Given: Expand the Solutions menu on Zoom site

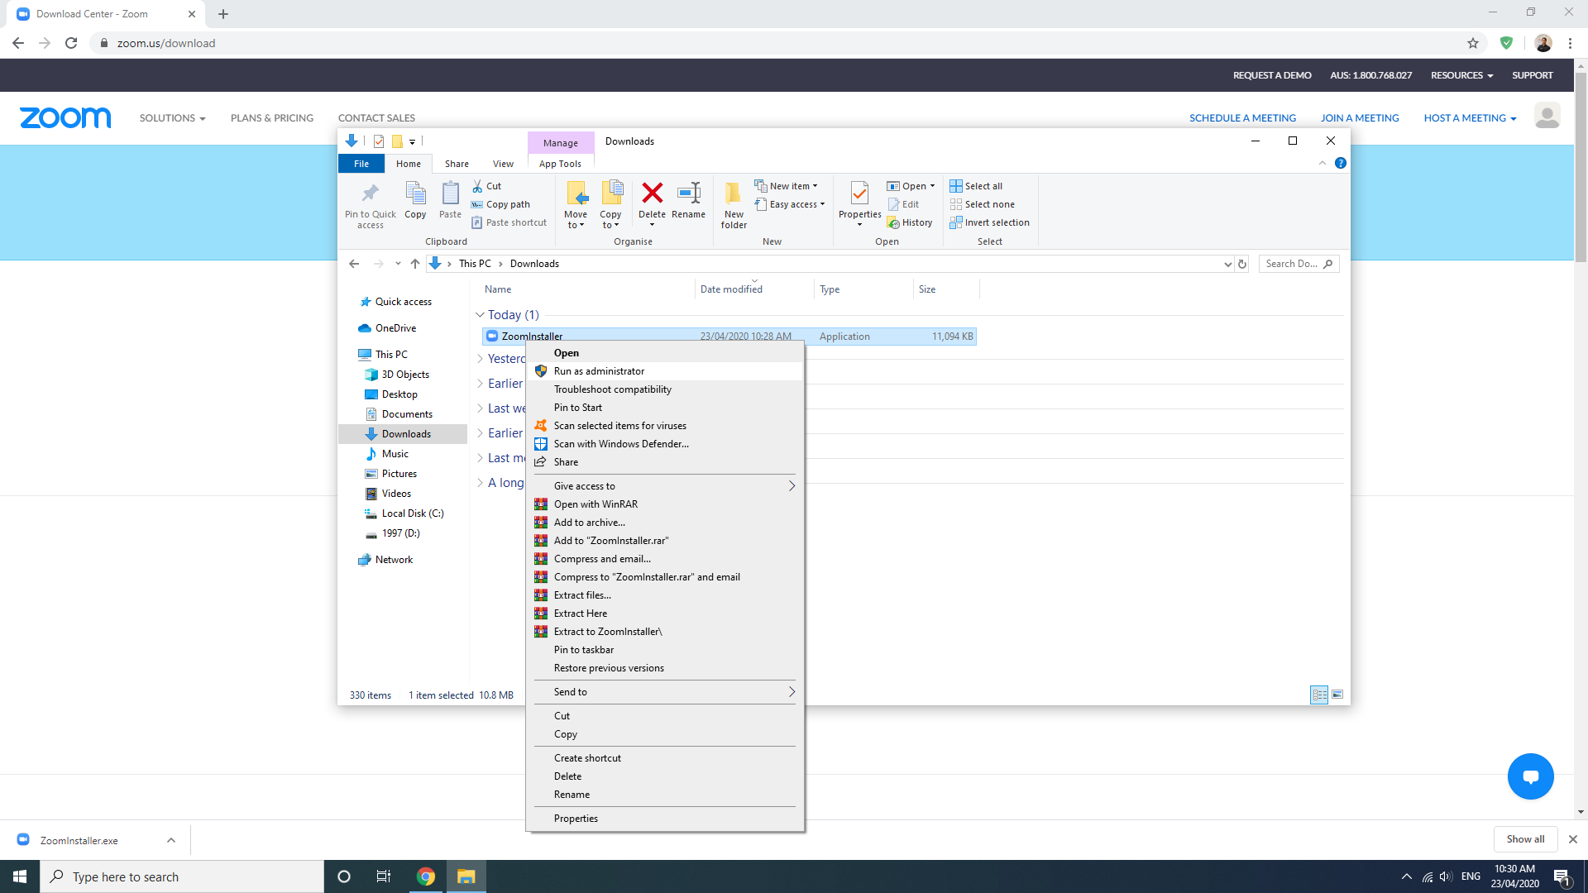Looking at the screenshot, I should click(x=172, y=118).
